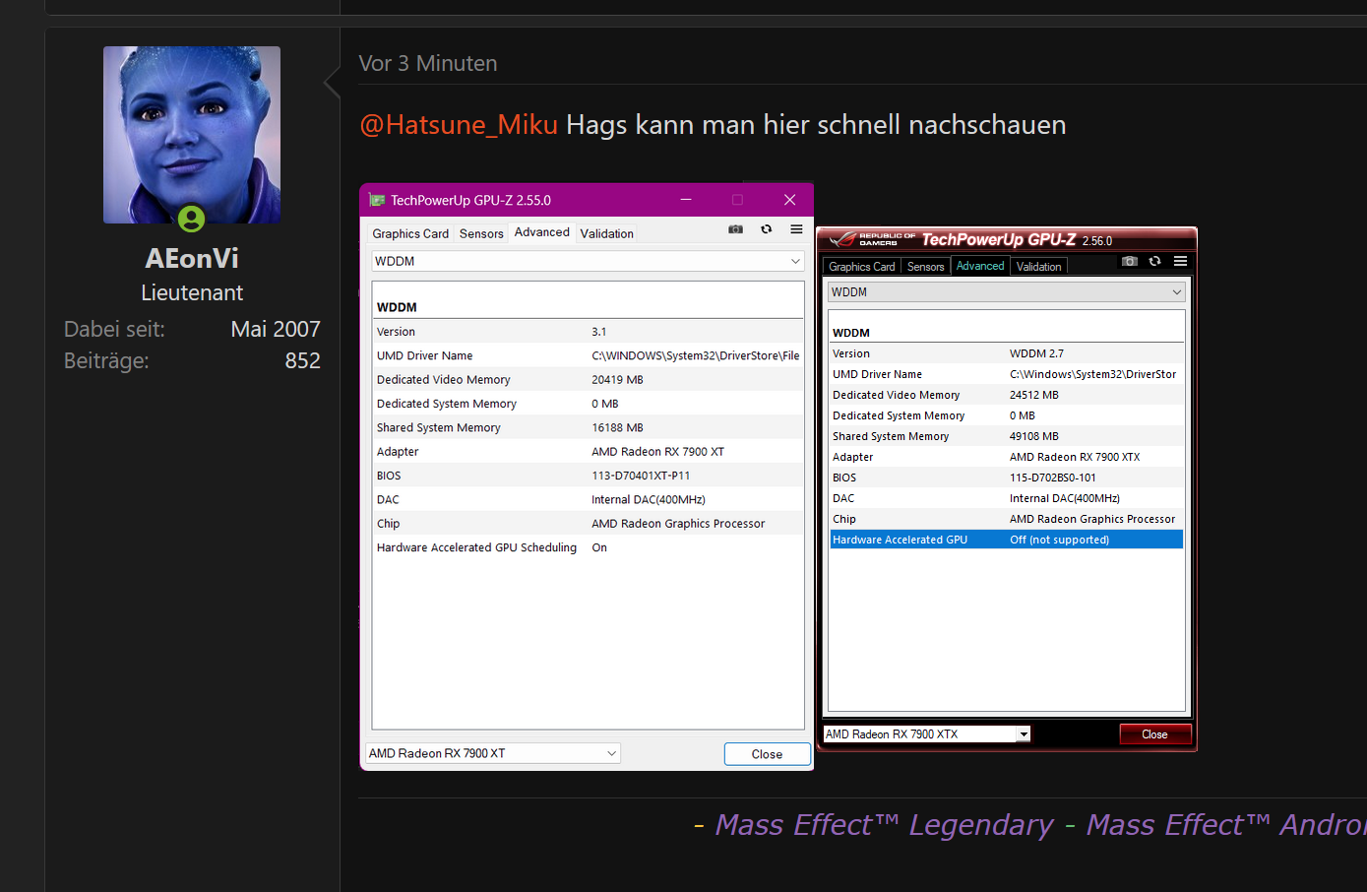Open the hamburger menu in GPU-Z 2.55.0 window
The width and height of the screenshot is (1367, 892).
click(796, 229)
